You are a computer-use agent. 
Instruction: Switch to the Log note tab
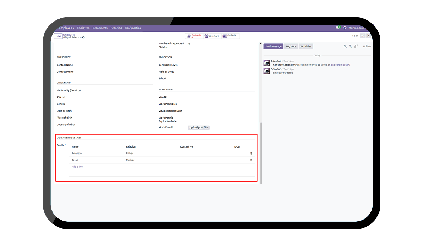291,46
